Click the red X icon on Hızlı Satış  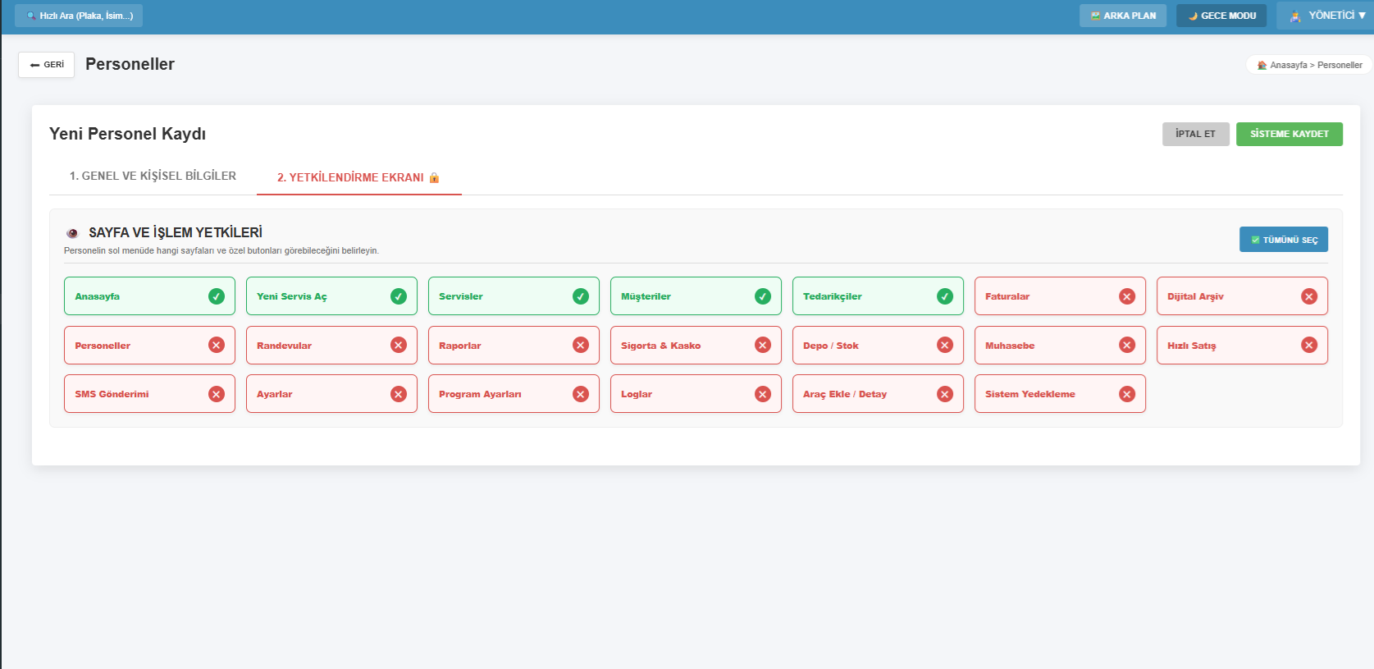click(x=1309, y=345)
